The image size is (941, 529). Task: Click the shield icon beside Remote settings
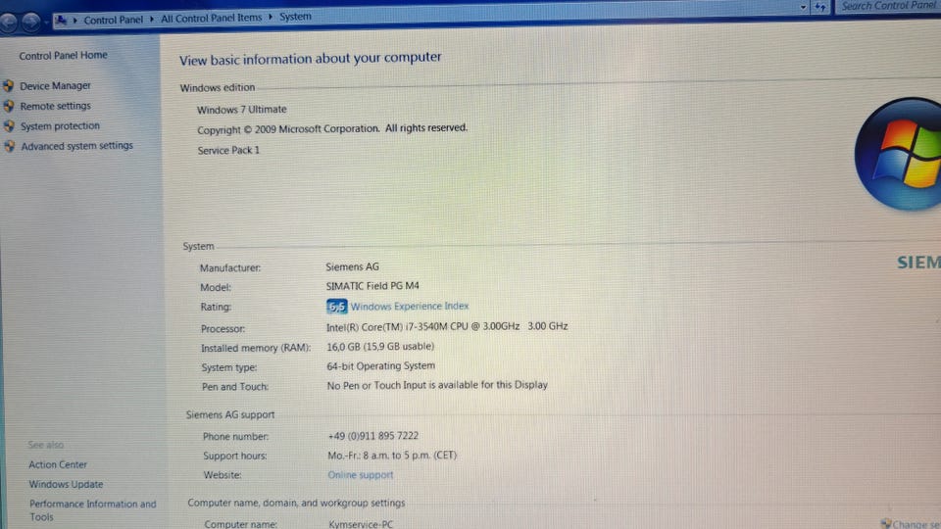pos(9,106)
